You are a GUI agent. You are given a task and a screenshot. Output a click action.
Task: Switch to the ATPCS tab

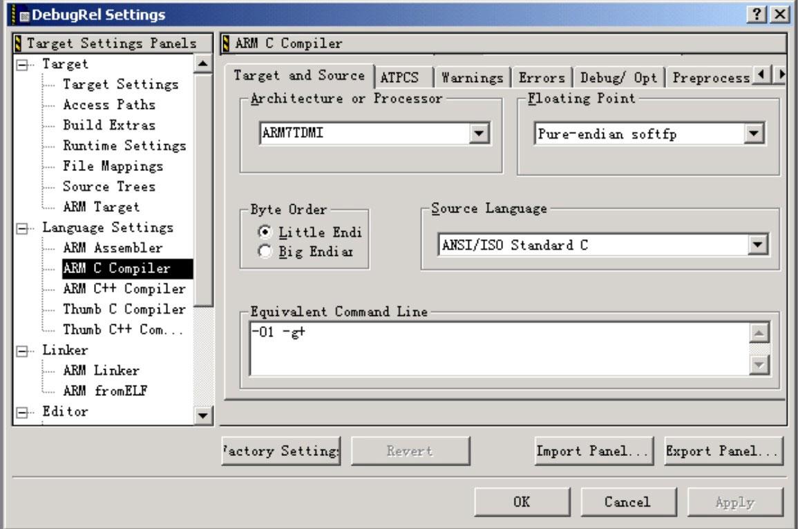point(401,77)
